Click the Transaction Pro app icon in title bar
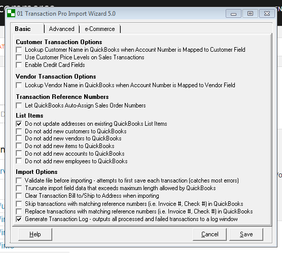The height and width of the screenshot is (253, 282). 11,14
